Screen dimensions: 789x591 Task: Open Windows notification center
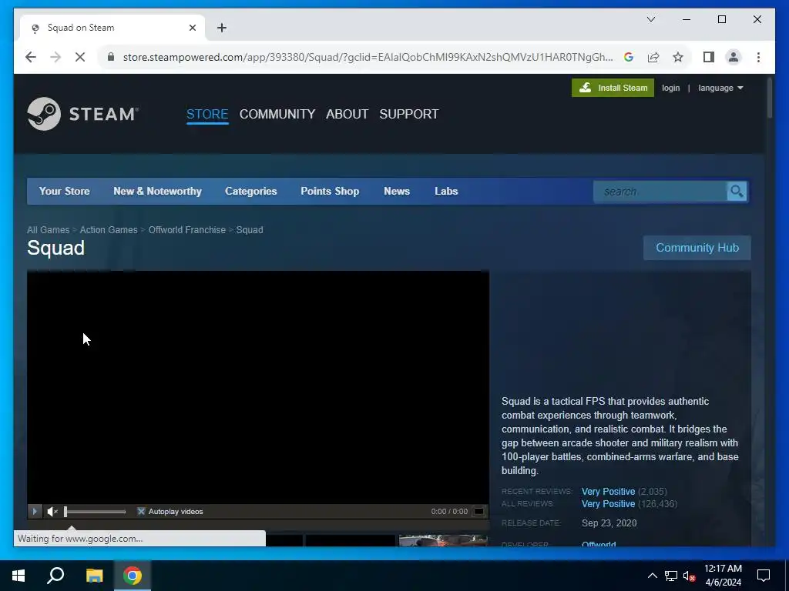(764, 576)
